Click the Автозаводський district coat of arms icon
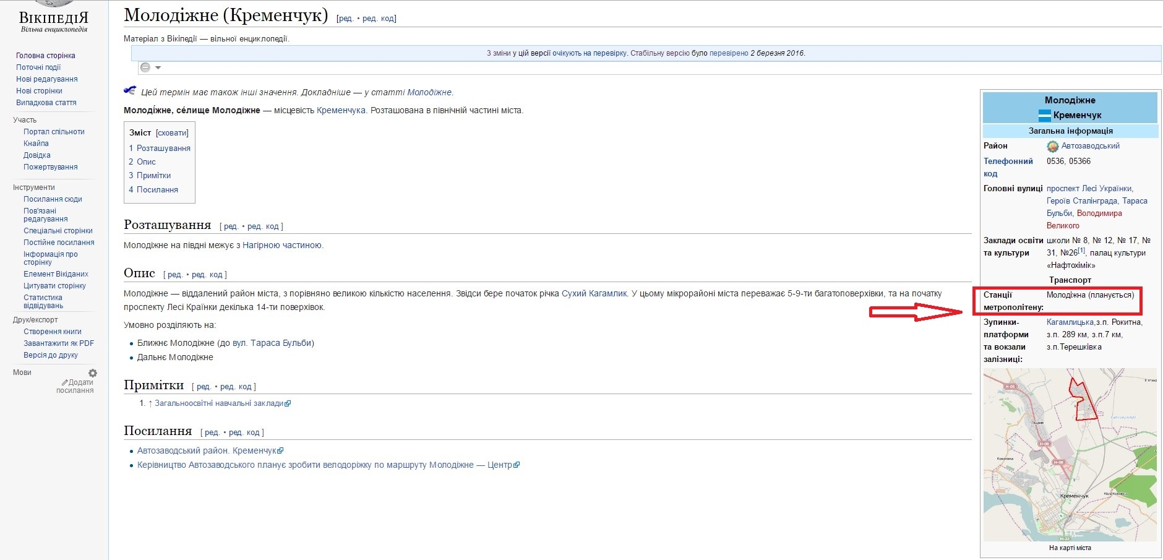This screenshot has height=560, width=1163. point(1052,147)
